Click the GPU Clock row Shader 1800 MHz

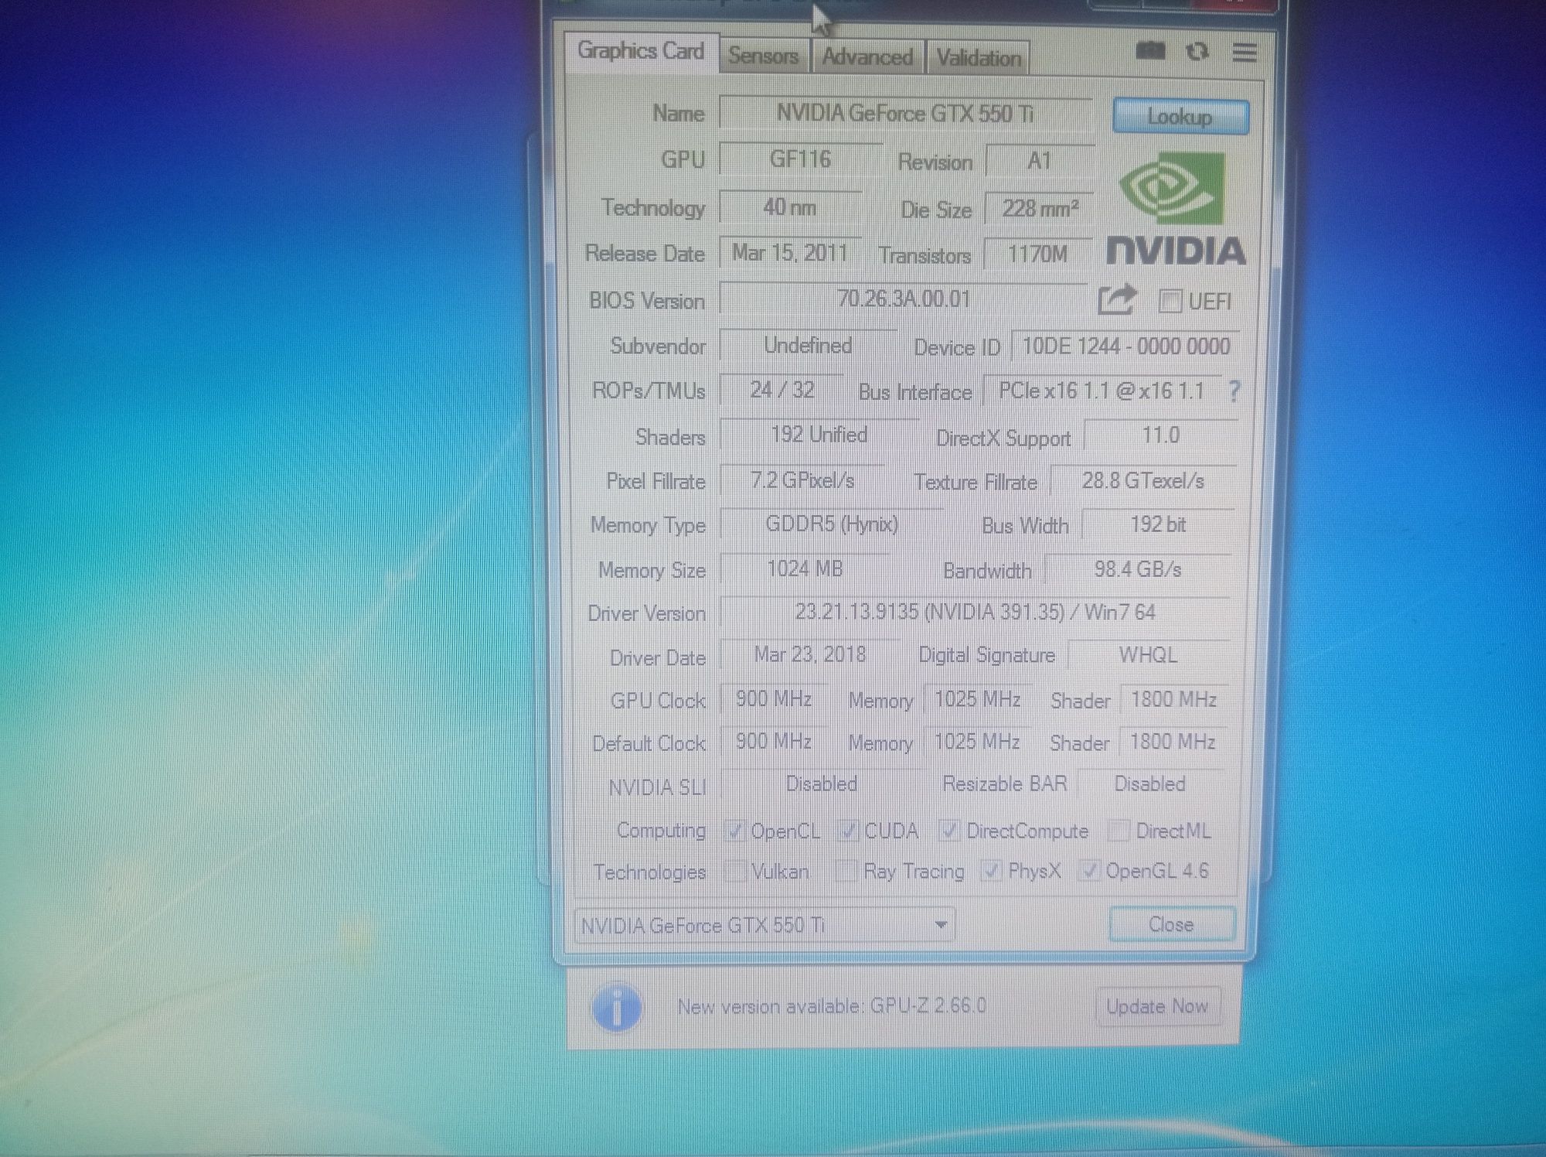pos(1173,700)
